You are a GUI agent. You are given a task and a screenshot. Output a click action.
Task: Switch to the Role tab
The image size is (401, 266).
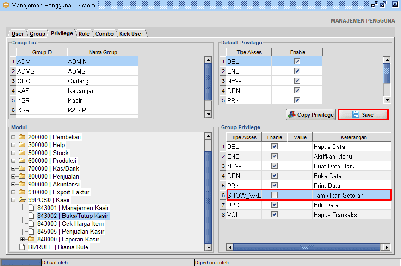point(84,34)
